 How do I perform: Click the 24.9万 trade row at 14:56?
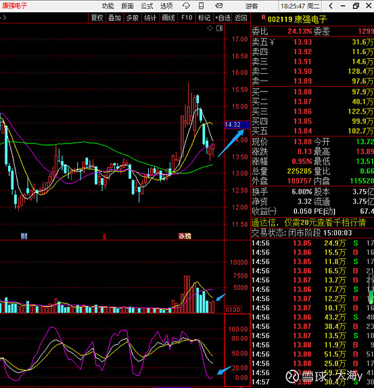pyautogui.click(x=312, y=243)
